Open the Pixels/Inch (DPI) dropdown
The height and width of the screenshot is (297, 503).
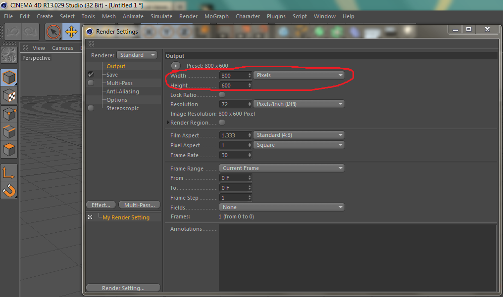pos(299,104)
